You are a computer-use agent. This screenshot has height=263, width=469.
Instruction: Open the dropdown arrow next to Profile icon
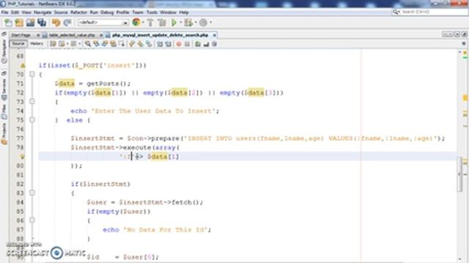click(210, 23)
